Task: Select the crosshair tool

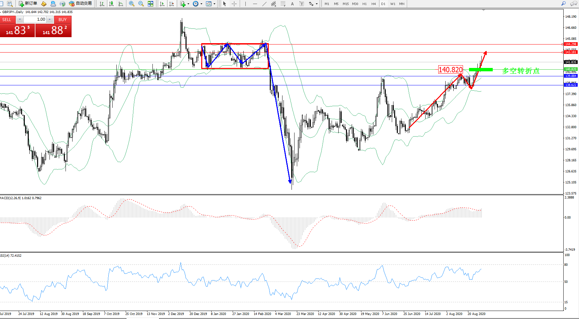Action: [234, 4]
